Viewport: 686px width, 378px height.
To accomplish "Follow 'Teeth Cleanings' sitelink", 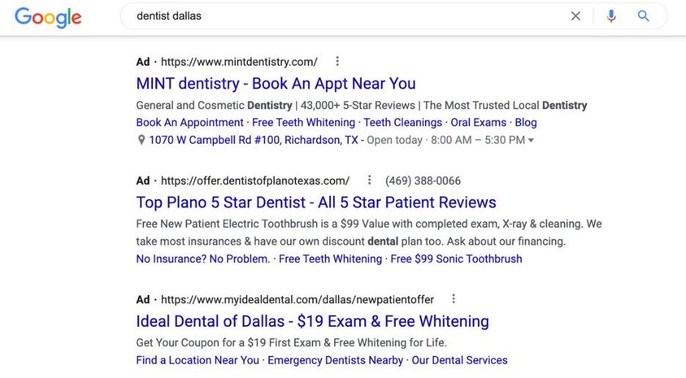I will 402,122.
